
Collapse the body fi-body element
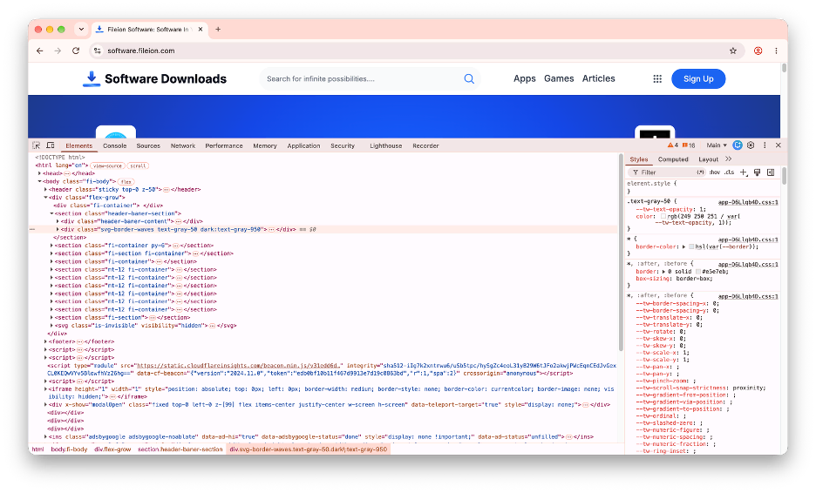click(x=39, y=181)
